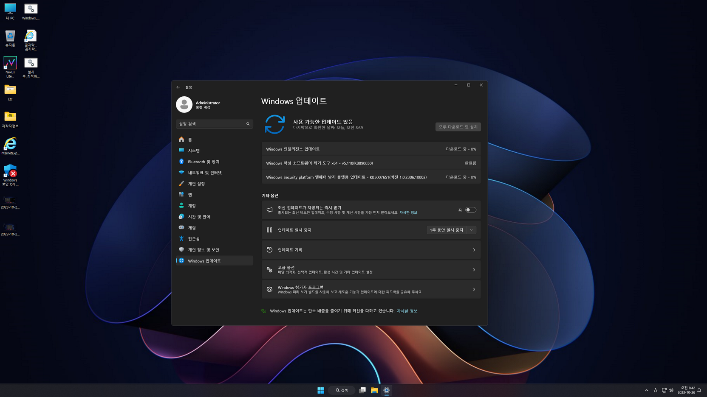Screen dimensions: 707x397
Task: Open 개인 정보 및 보안 settings
Action: point(215,250)
